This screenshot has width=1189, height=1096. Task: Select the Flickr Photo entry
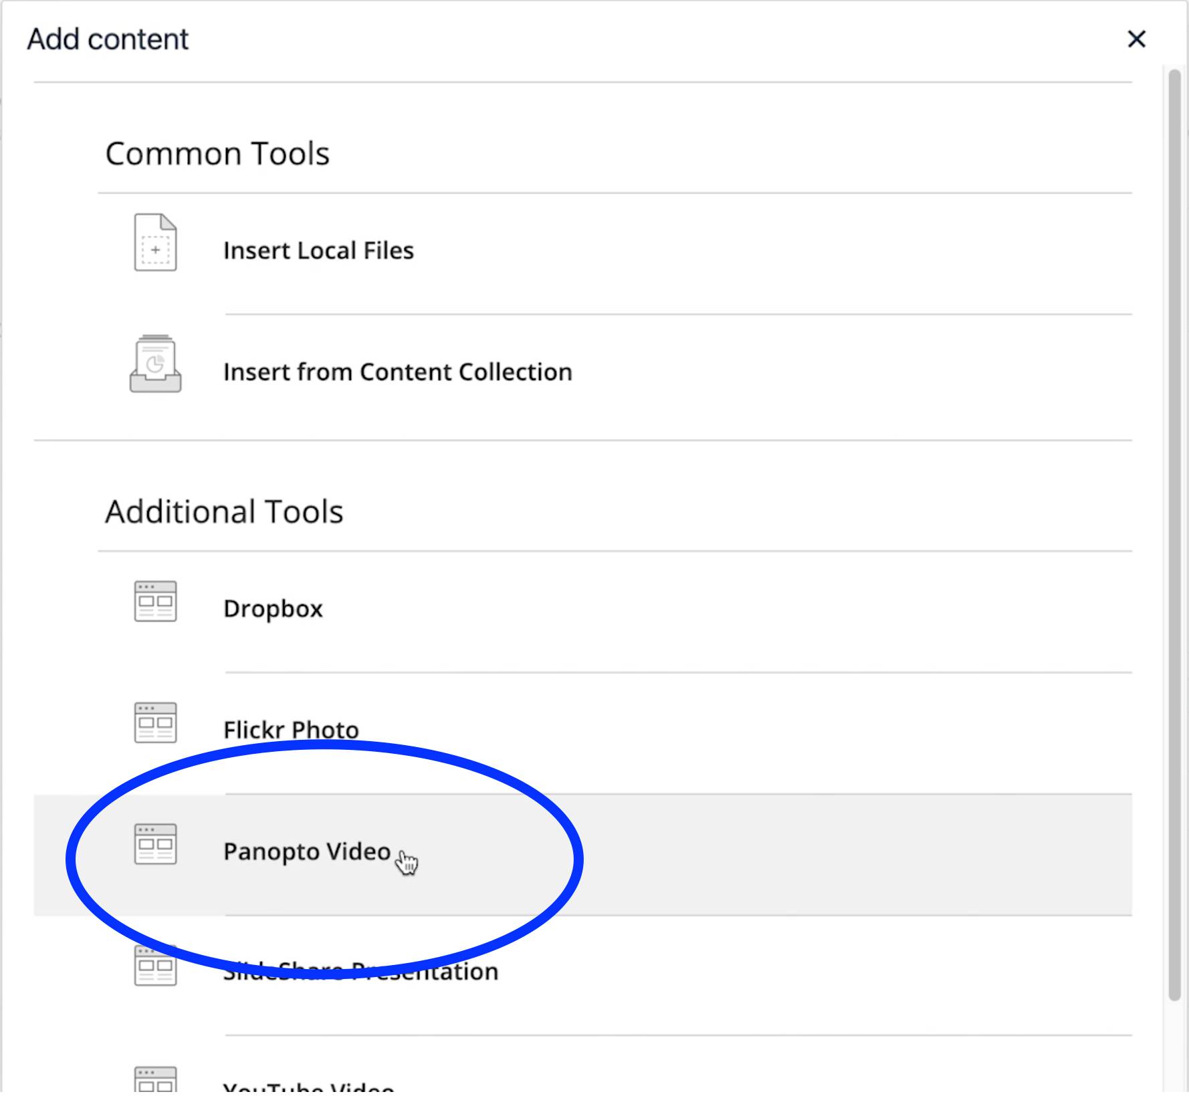(x=291, y=730)
